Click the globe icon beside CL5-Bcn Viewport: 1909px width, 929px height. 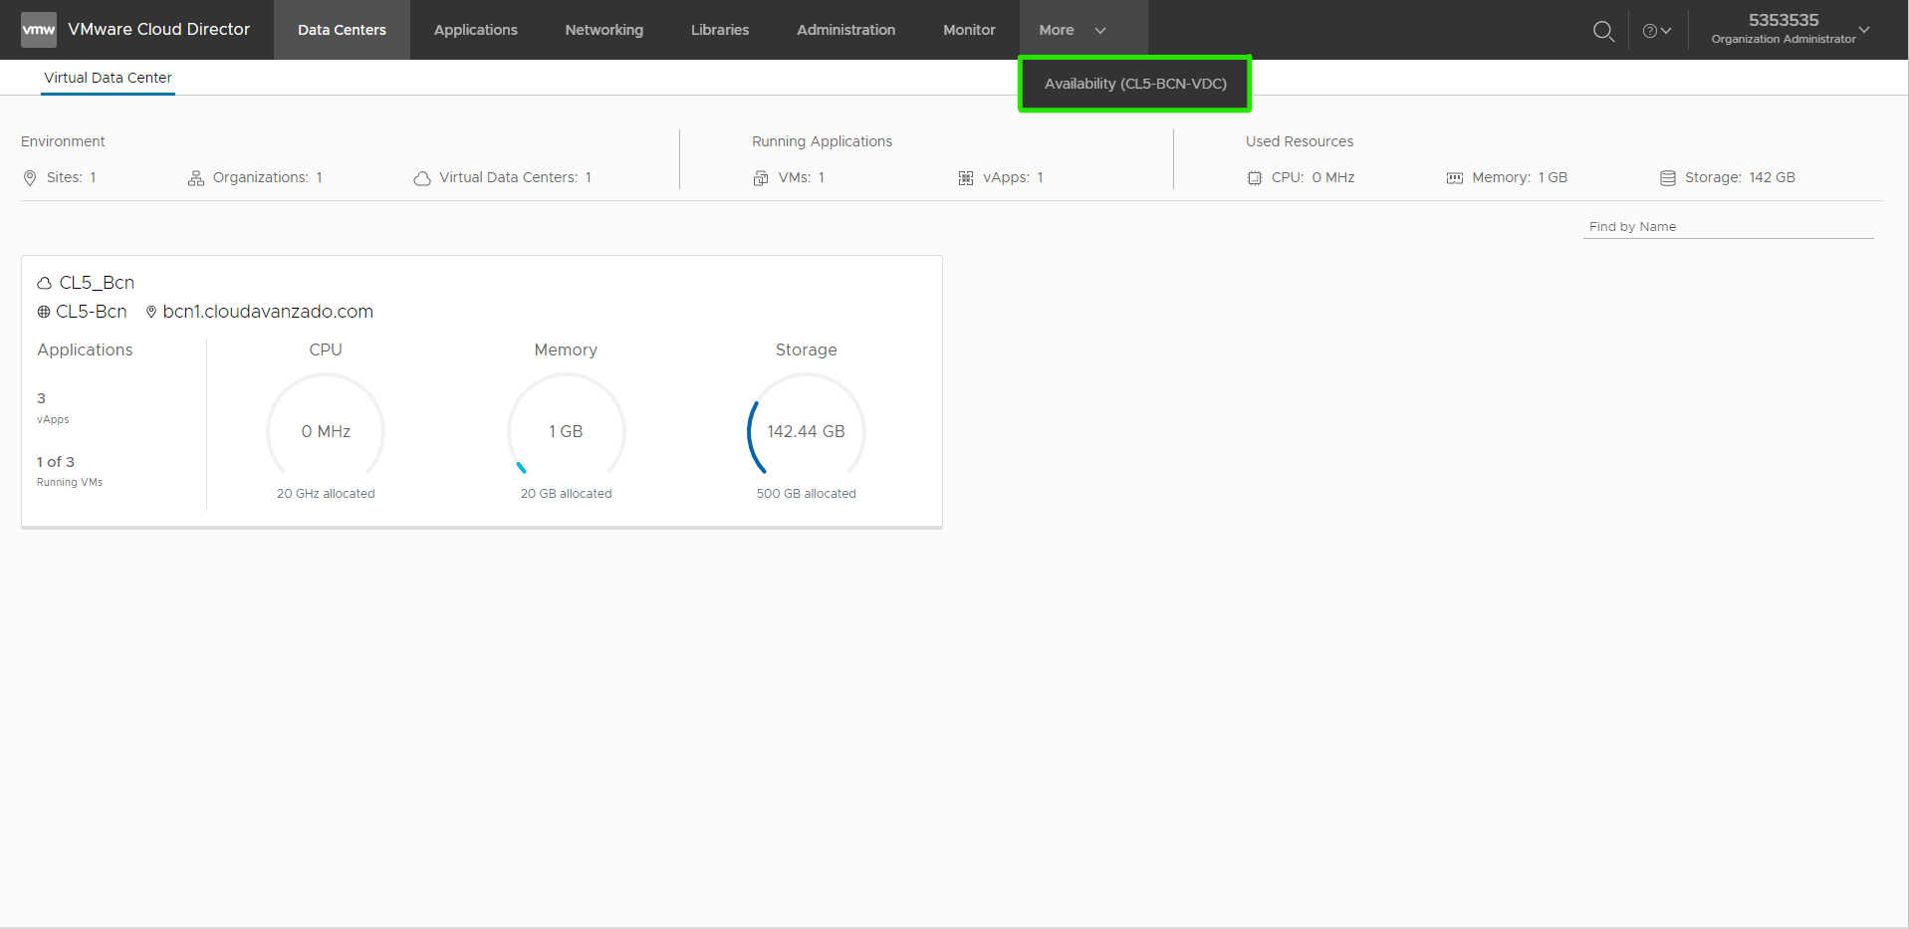[44, 312]
